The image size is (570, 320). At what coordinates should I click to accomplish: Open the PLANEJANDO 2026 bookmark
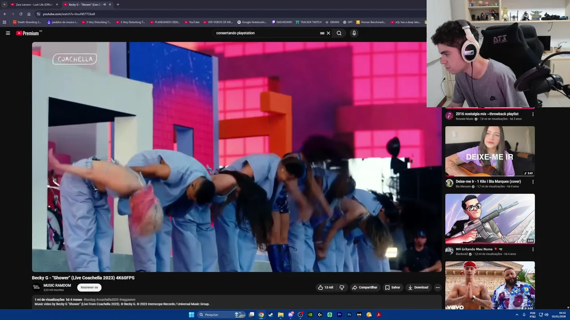click(165, 22)
